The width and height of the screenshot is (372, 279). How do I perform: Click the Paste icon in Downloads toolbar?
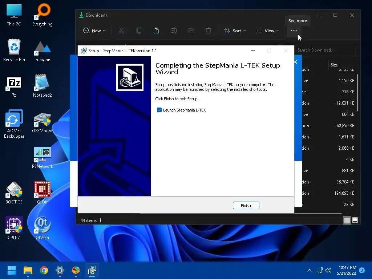point(156,31)
